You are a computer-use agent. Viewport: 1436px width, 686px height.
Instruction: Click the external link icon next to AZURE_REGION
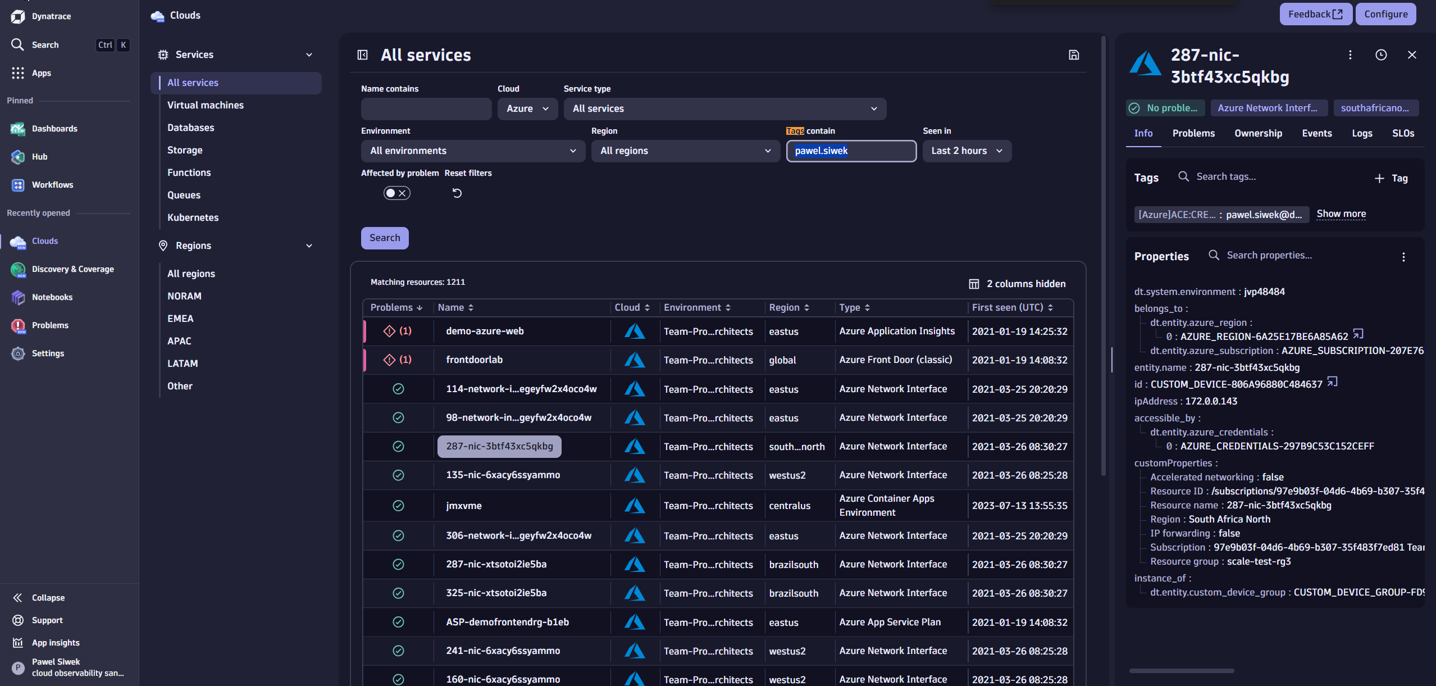(x=1358, y=334)
